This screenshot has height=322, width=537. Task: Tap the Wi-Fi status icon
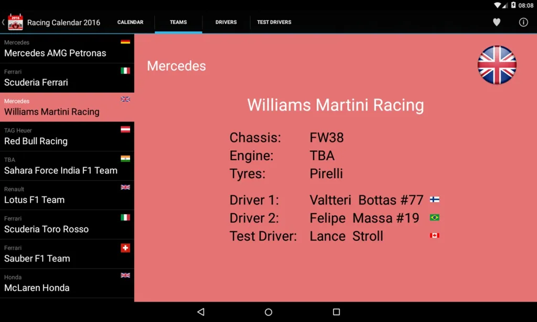coord(497,5)
